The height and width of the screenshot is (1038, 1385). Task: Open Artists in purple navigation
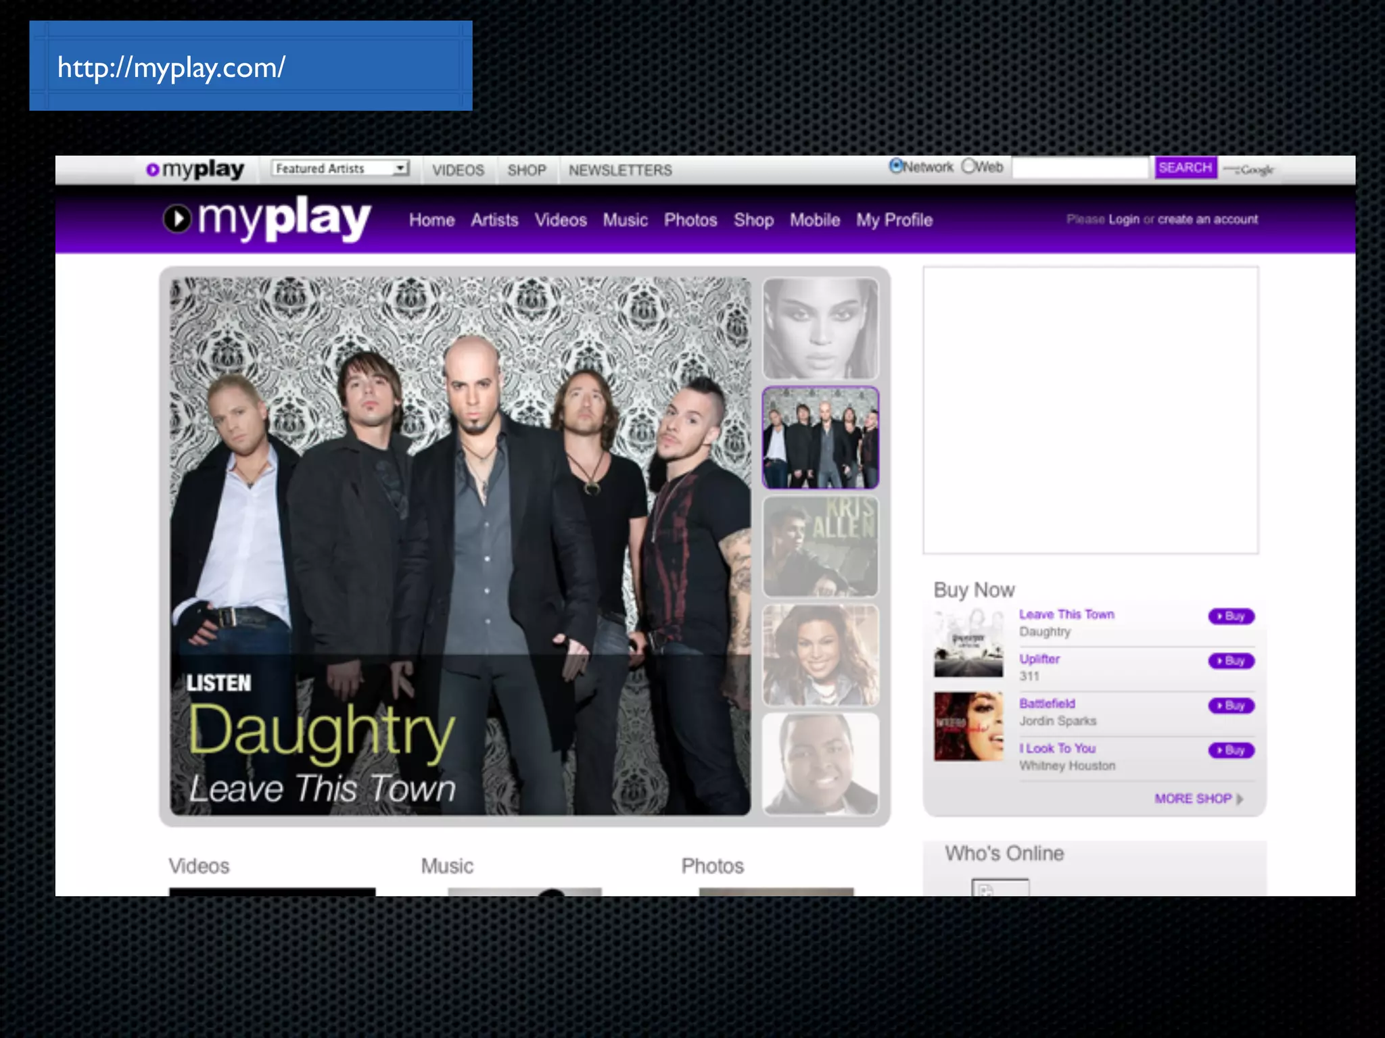coord(494,220)
